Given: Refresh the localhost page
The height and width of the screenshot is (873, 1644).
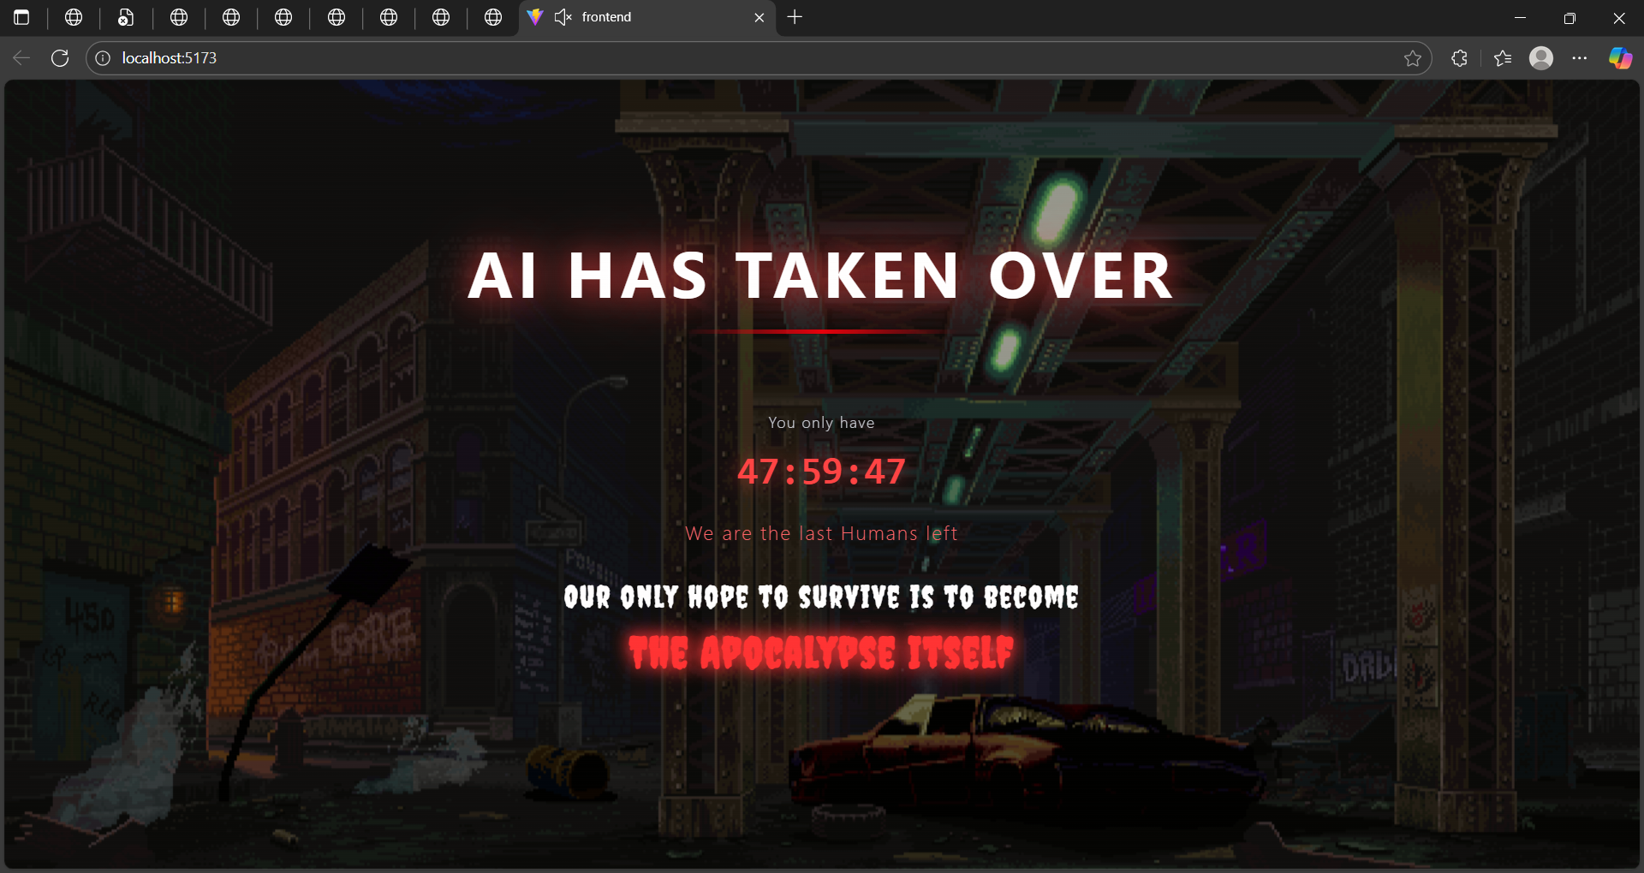Looking at the screenshot, I should click(x=60, y=58).
